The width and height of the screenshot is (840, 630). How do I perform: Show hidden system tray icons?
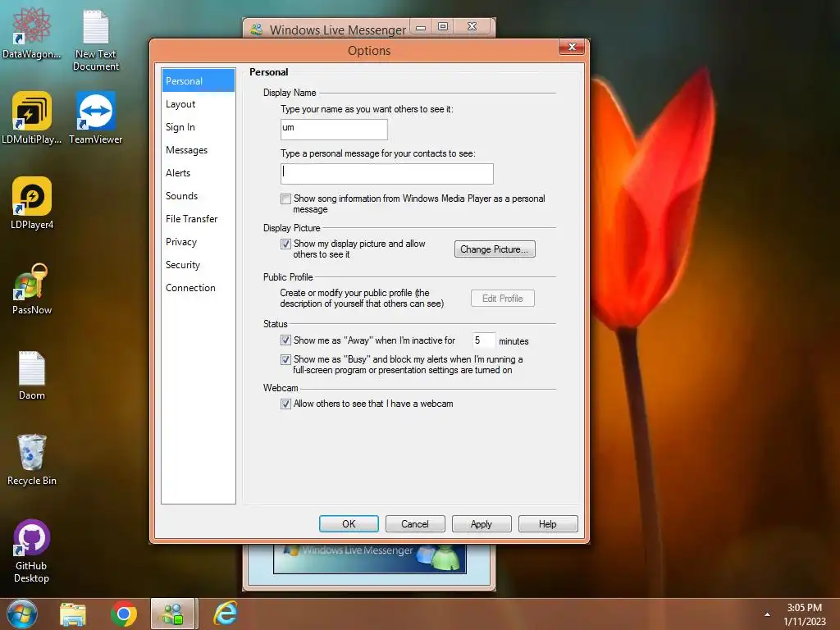click(767, 614)
